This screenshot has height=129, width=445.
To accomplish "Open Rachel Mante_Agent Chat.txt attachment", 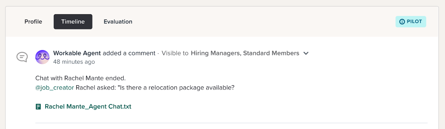I will [88, 107].
